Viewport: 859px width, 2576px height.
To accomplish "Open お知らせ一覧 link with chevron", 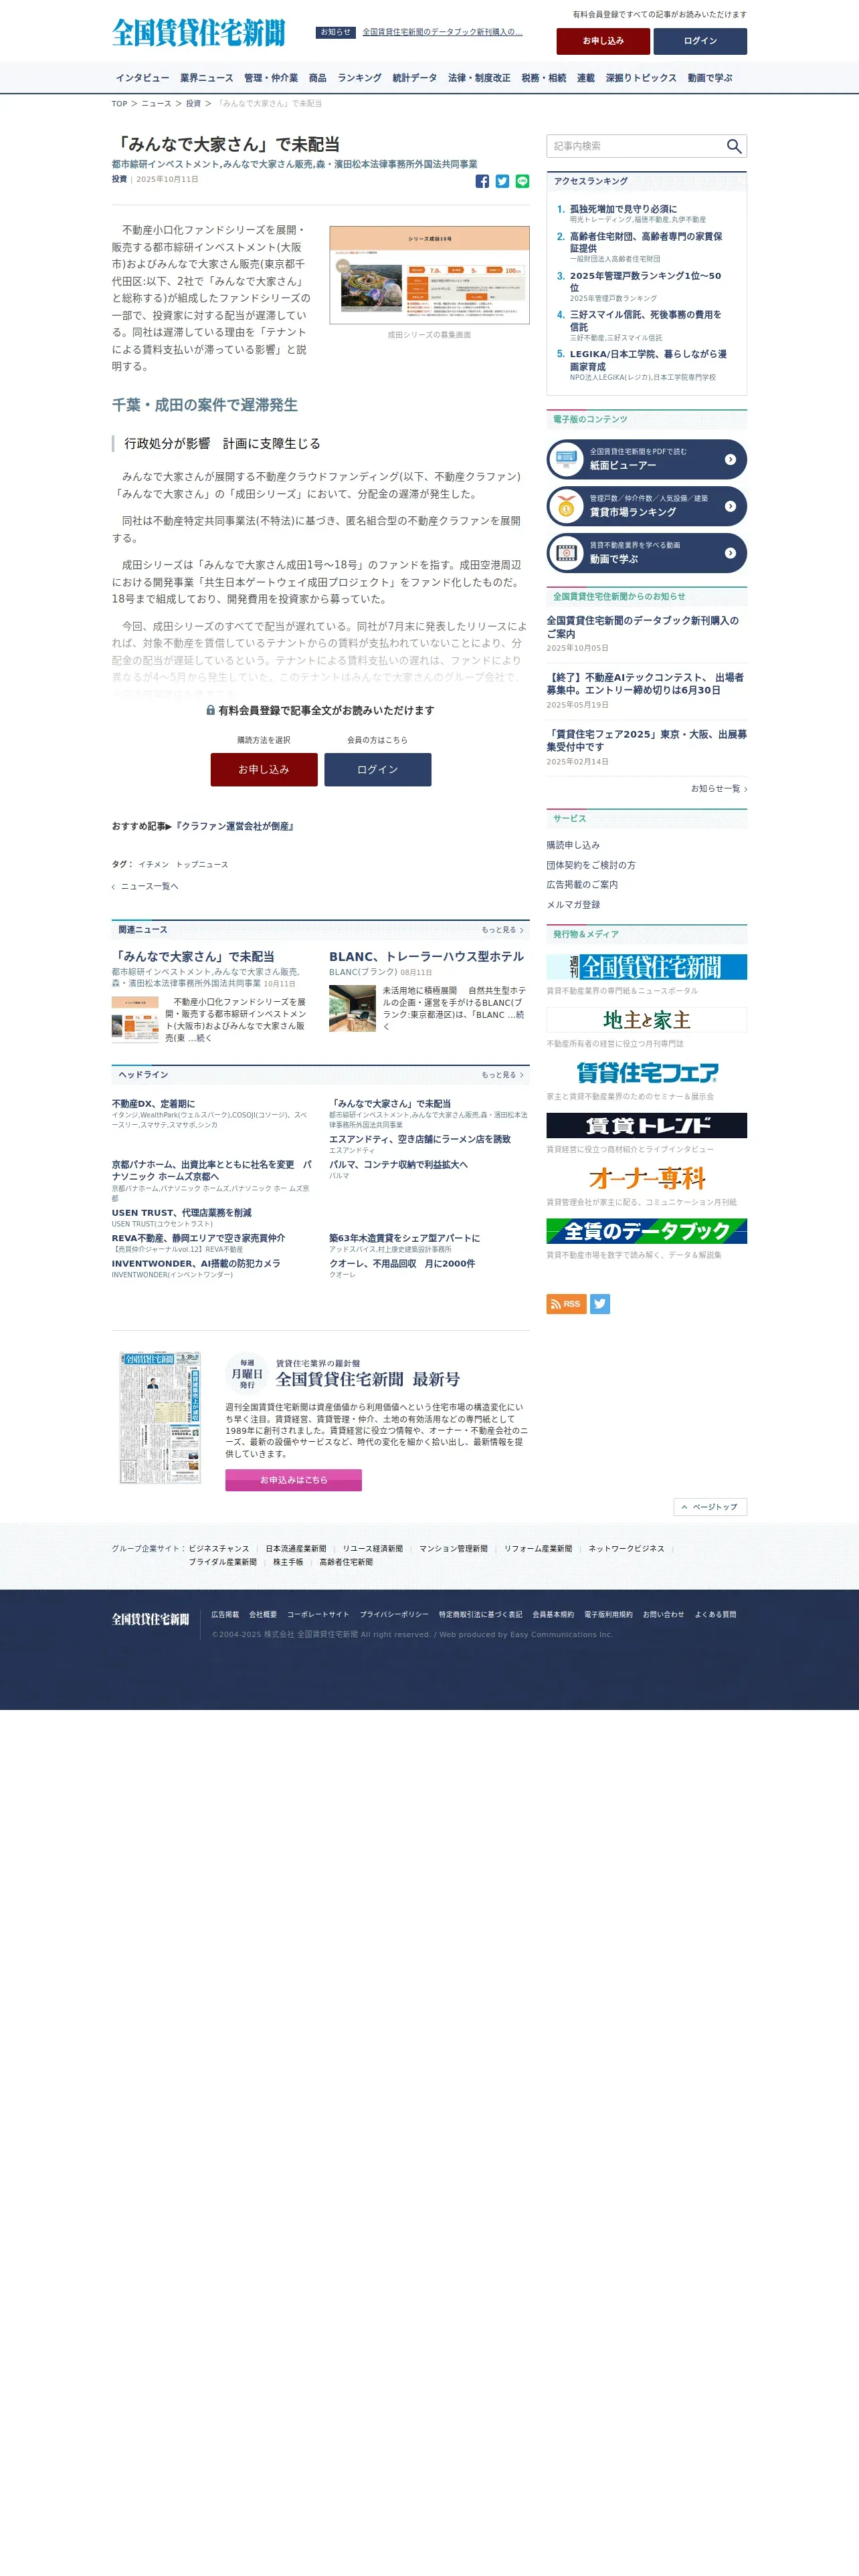I will pyautogui.click(x=718, y=789).
